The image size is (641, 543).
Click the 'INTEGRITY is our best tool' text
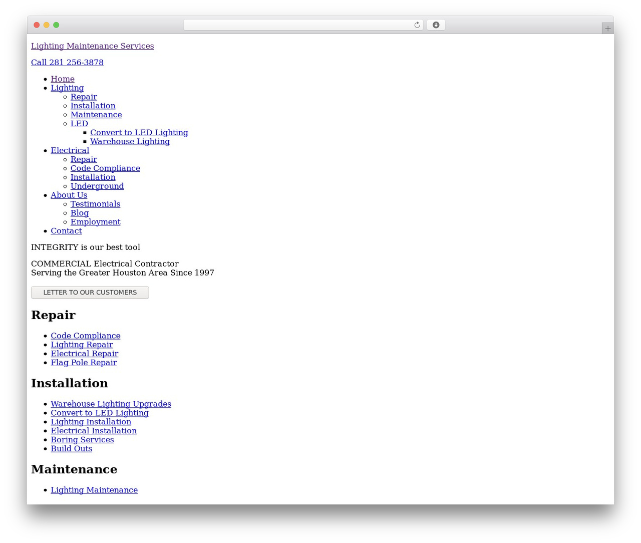coord(86,247)
